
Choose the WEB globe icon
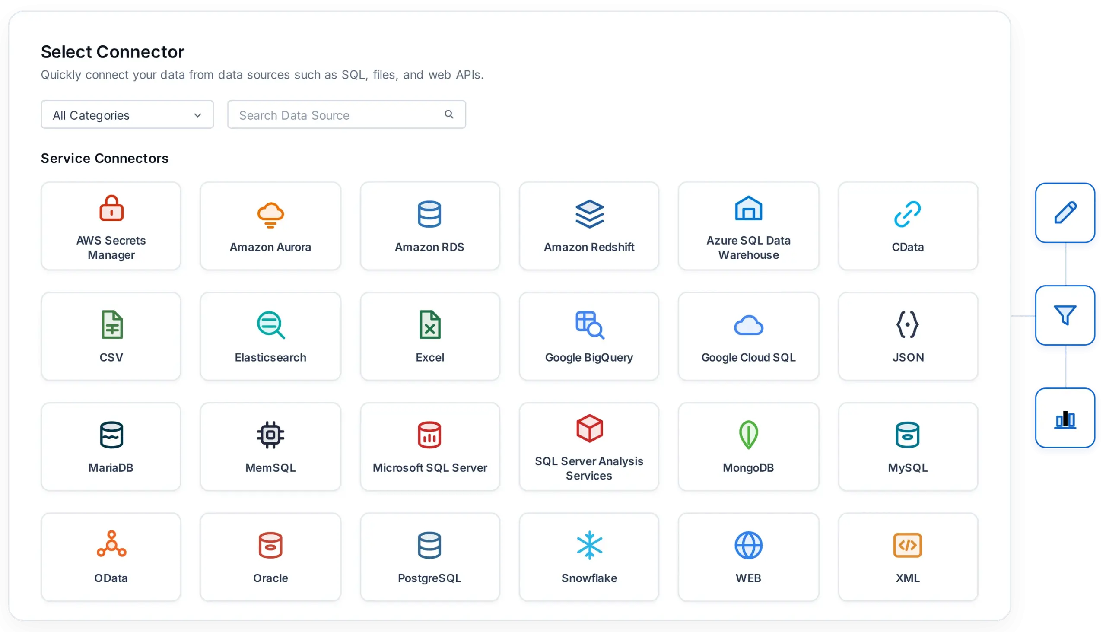(749, 545)
